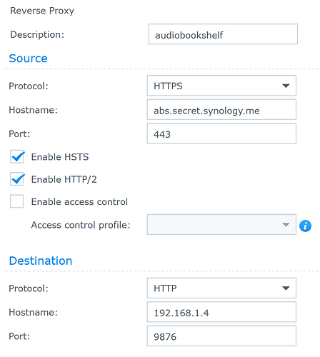Click the Source section heading
Screen dimensions: 320x357
coord(28,59)
